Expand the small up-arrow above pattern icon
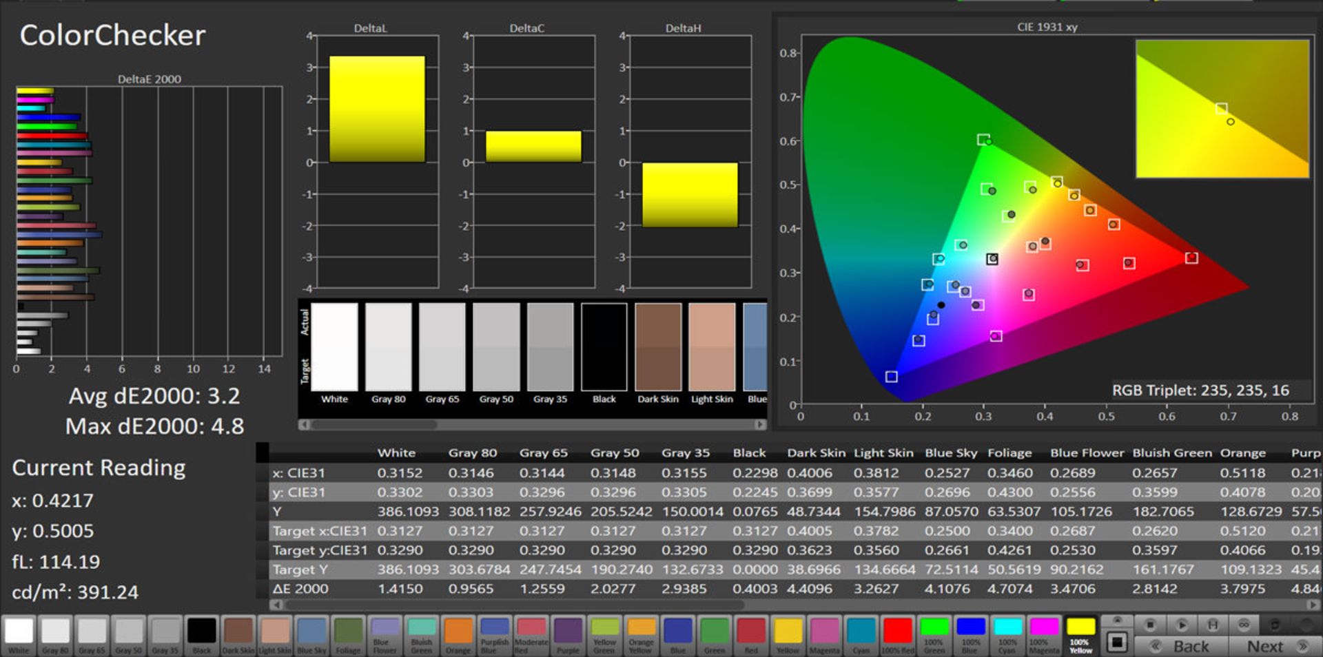 (x=1117, y=620)
